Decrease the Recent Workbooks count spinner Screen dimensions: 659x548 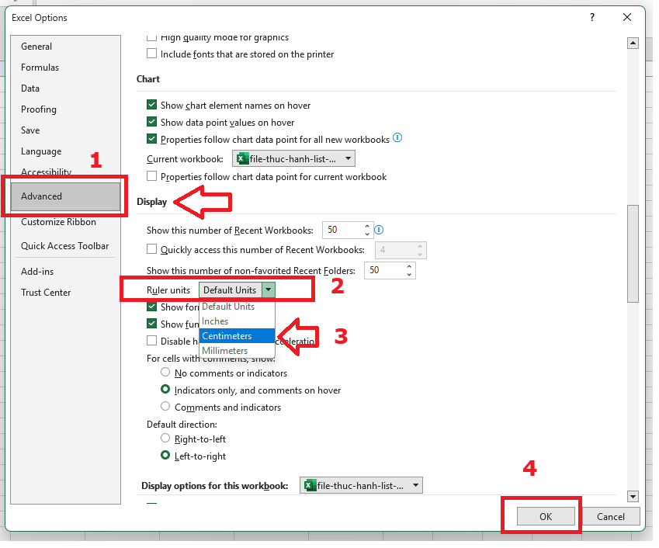(369, 235)
